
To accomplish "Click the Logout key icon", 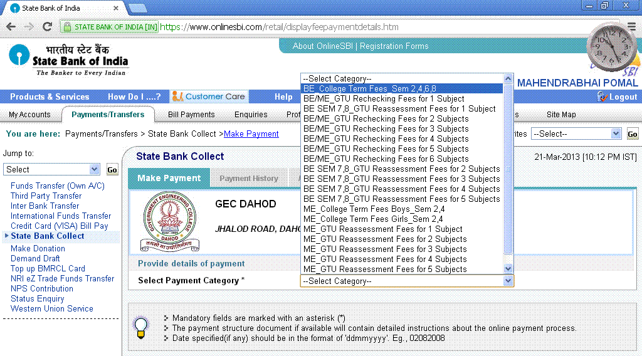I will (x=603, y=97).
